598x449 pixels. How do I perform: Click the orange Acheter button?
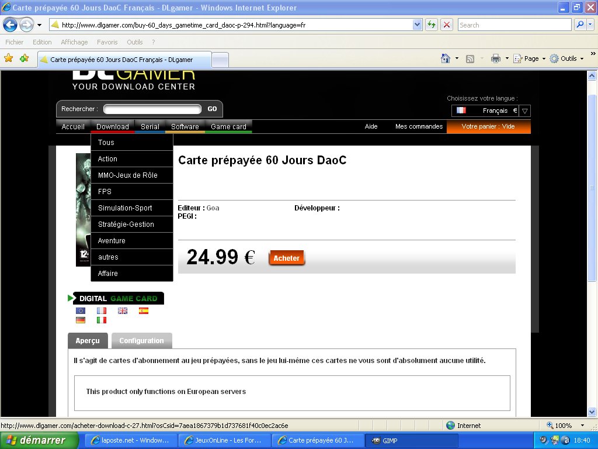click(286, 258)
